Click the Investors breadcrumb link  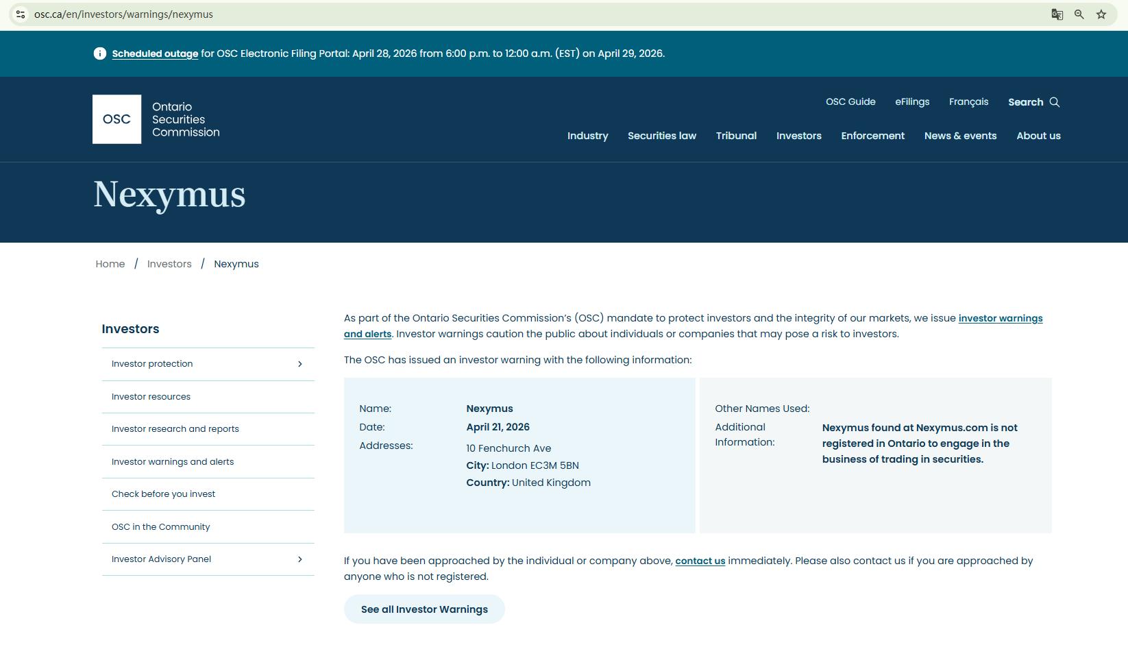tap(169, 264)
